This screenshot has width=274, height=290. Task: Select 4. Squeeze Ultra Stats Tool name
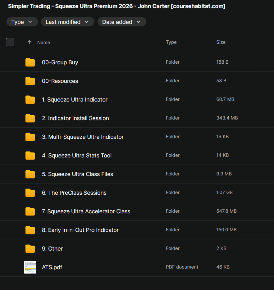click(77, 156)
